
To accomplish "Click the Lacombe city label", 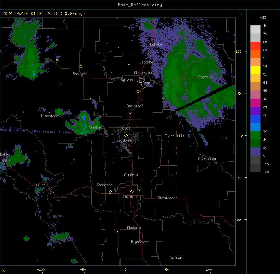I will click(x=146, y=62).
